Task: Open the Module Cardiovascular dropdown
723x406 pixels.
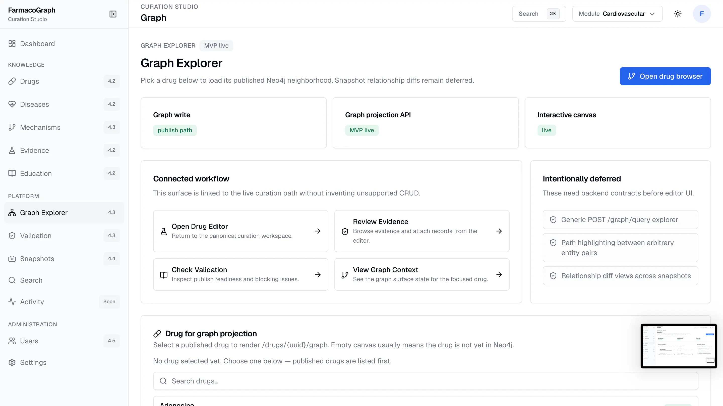Action: click(x=617, y=14)
